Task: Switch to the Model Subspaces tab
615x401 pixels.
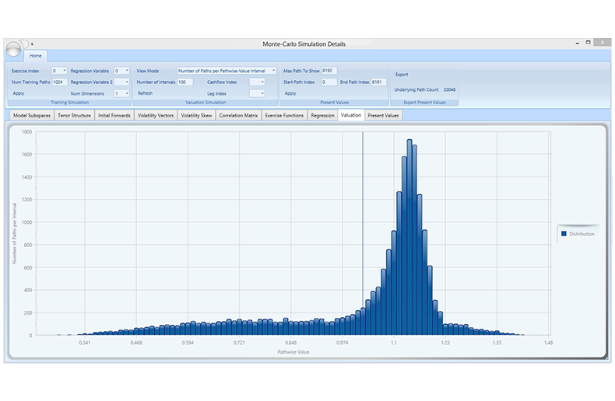Action: pyautogui.click(x=32, y=116)
